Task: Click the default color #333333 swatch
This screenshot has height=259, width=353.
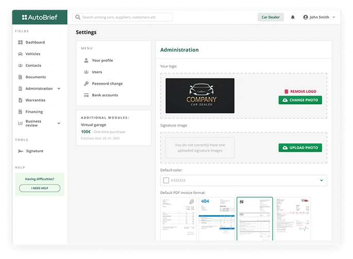Action: [x=166, y=181]
